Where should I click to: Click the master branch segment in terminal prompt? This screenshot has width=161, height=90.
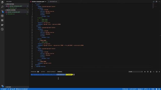[x=69, y=74]
